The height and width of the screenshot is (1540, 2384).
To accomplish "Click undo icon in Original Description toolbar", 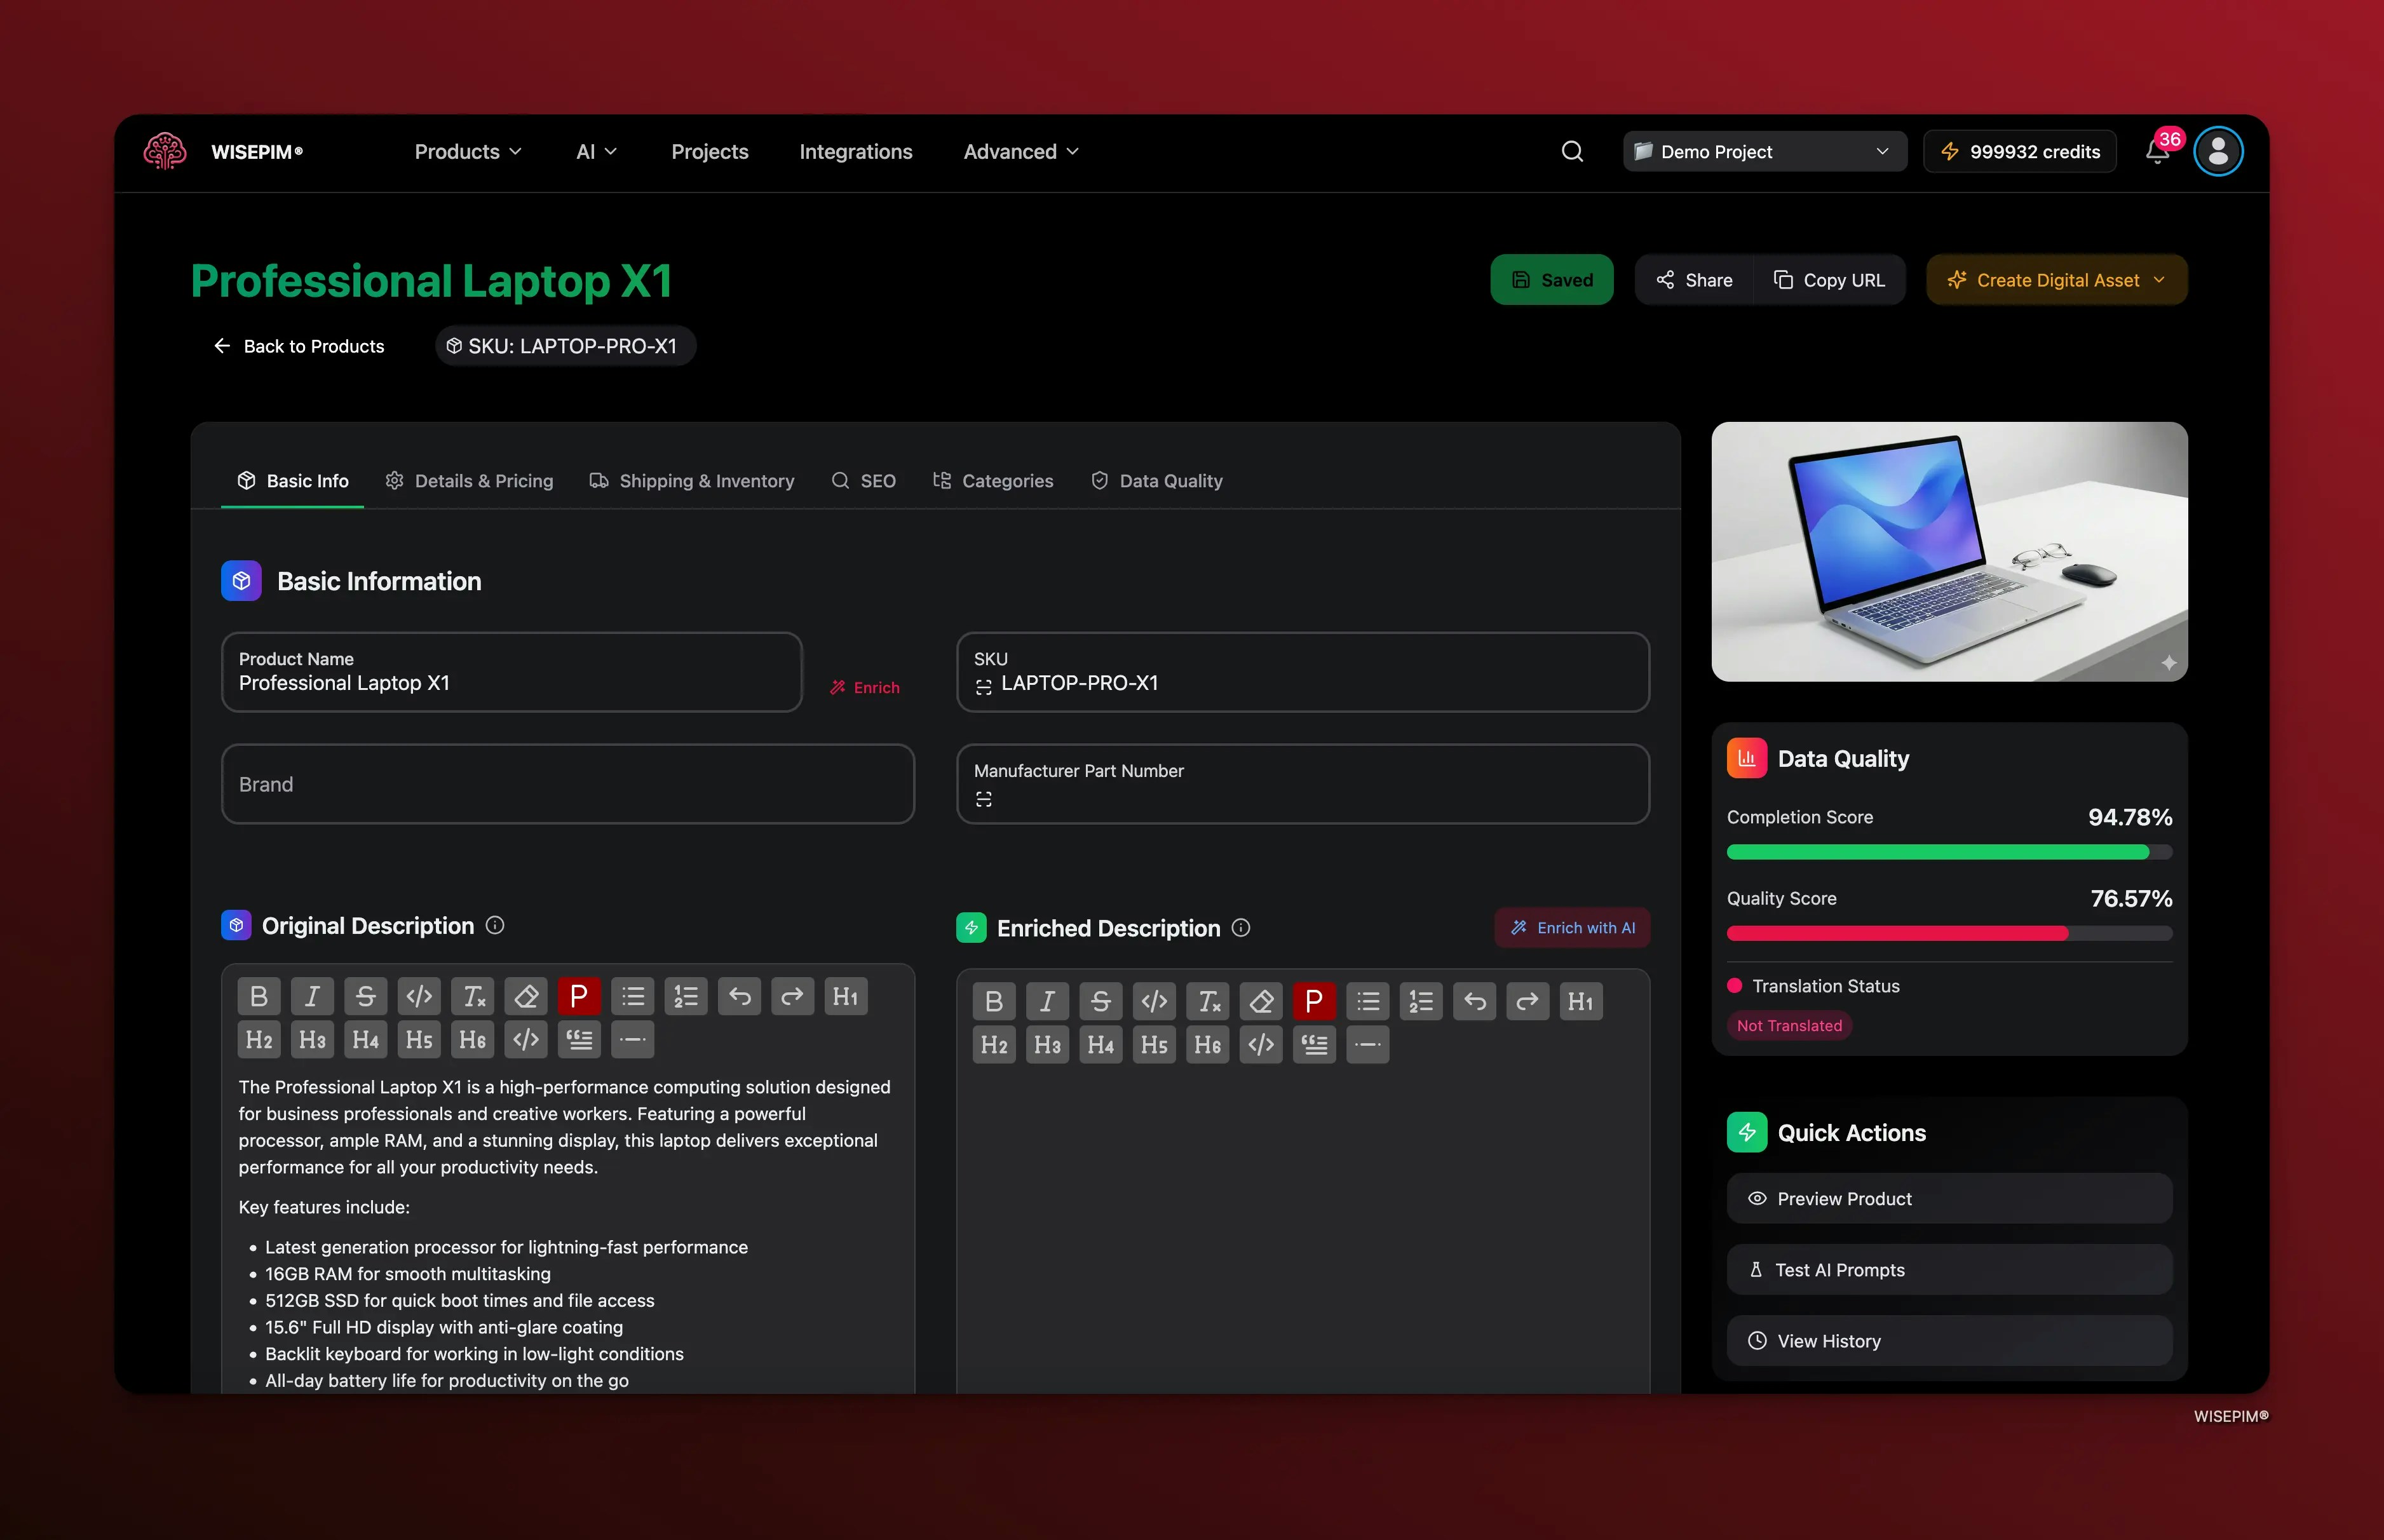I will coord(740,995).
